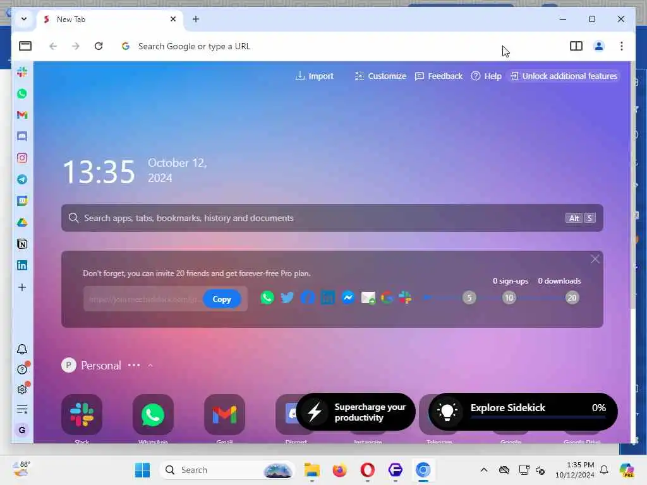
Task: Open the Help option
Action: click(x=486, y=76)
